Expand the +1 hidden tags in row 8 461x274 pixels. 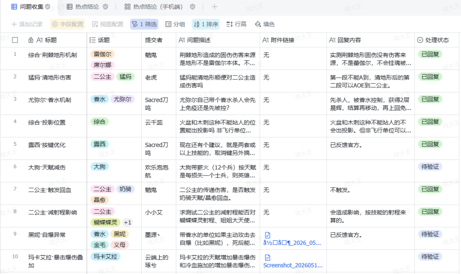(128, 222)
